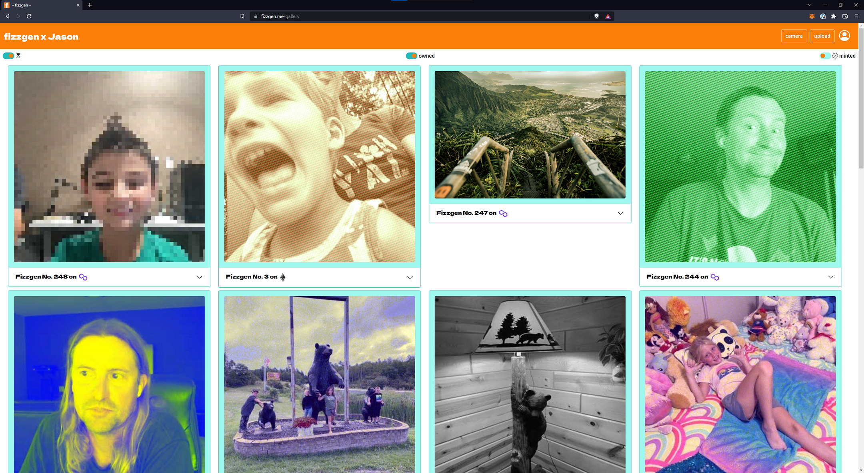Expand the Fizzgen No. 247 card details
The image size is (864, 473).
[x=620, y=213]
